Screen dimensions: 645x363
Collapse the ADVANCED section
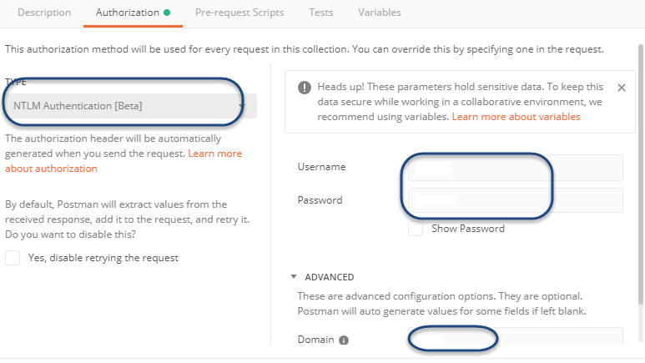293,277
